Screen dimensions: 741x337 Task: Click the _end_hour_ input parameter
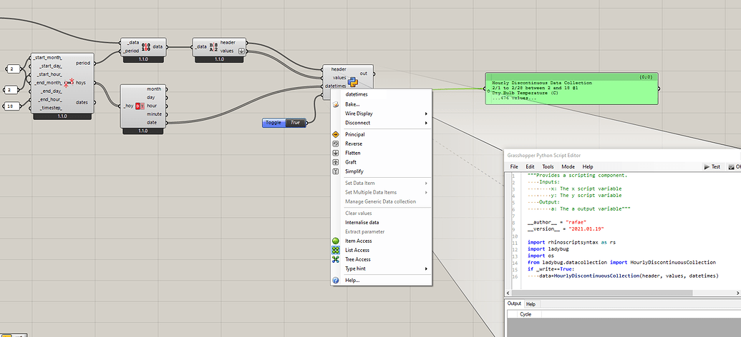[x=51, y=99]
